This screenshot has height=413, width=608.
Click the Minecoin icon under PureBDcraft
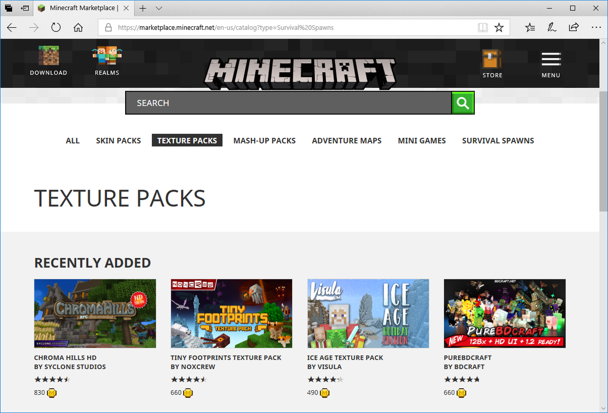tap(462, 393)
